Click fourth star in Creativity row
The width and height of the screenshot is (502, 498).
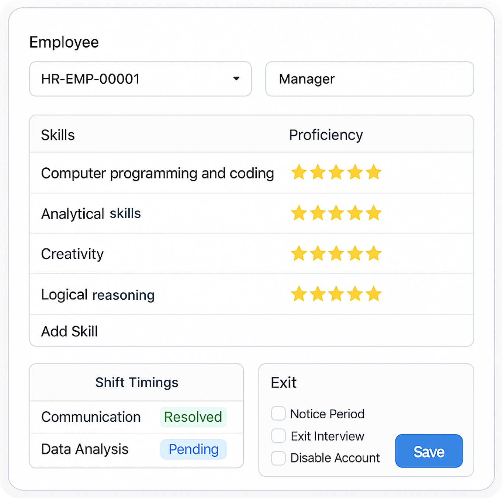coord(355,254)
